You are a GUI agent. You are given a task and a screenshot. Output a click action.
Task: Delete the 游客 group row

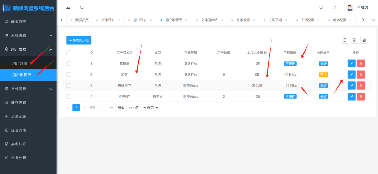[x=361, y=74]
